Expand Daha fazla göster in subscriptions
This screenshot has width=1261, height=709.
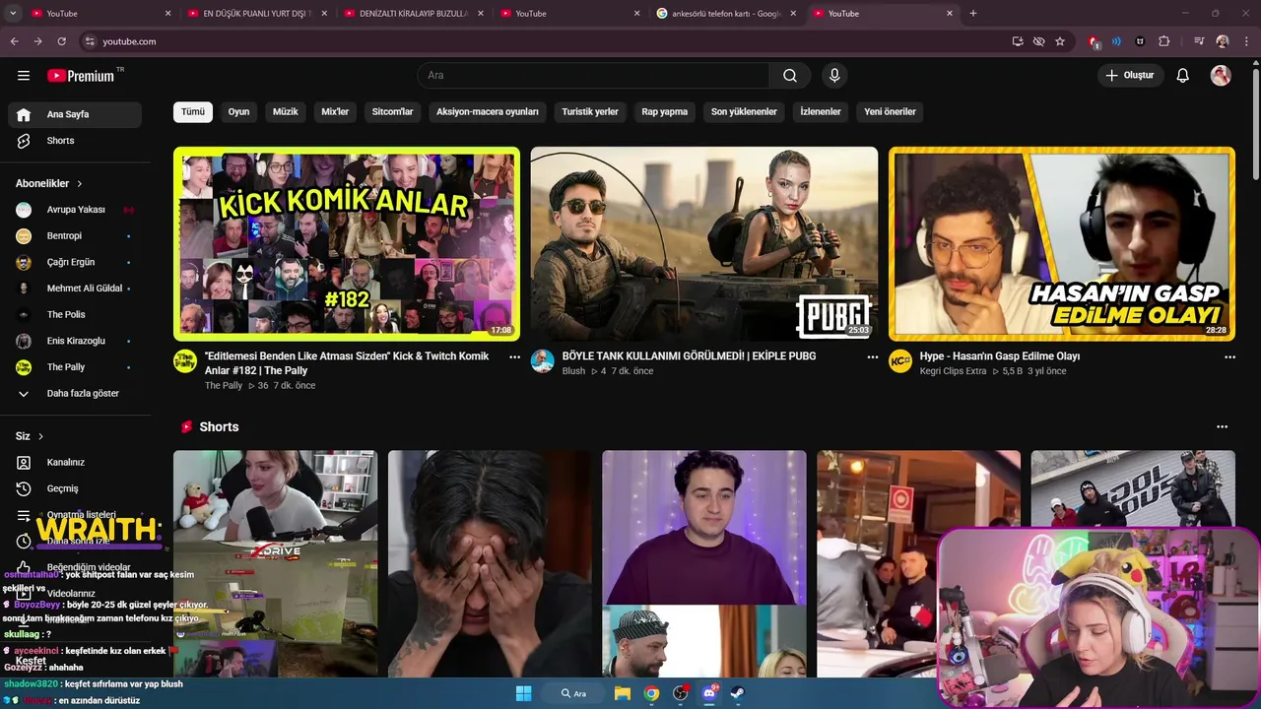tap(75, 393)
